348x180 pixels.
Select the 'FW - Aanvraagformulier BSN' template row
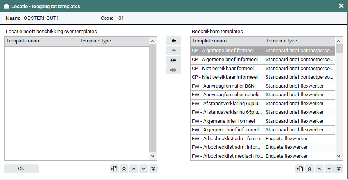(227, 86)
